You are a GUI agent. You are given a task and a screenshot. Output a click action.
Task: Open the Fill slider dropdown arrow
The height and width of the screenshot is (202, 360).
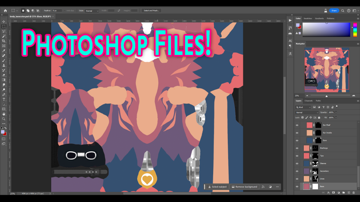point(336,118)
